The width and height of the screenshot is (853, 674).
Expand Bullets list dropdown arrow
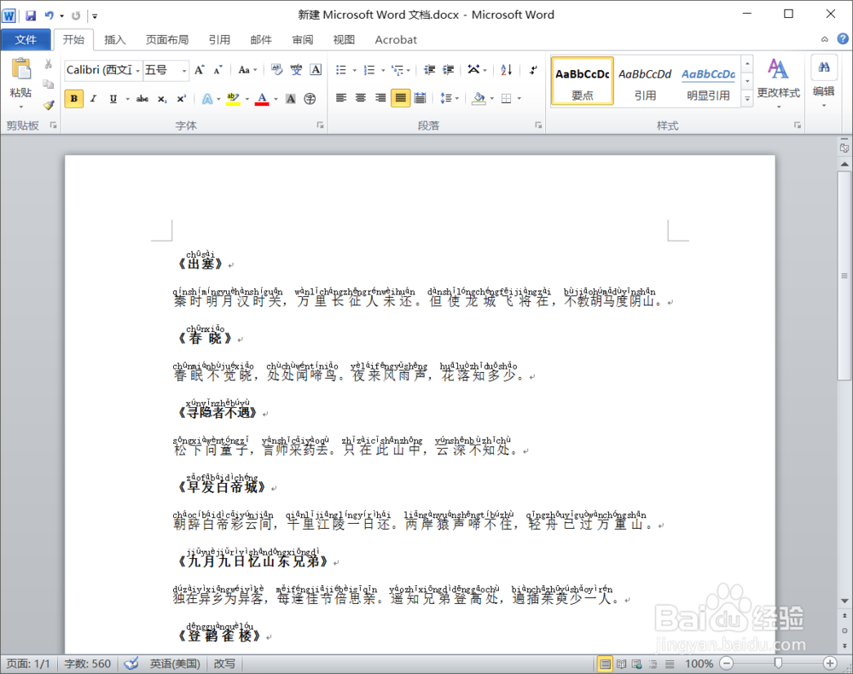(355, 70)
